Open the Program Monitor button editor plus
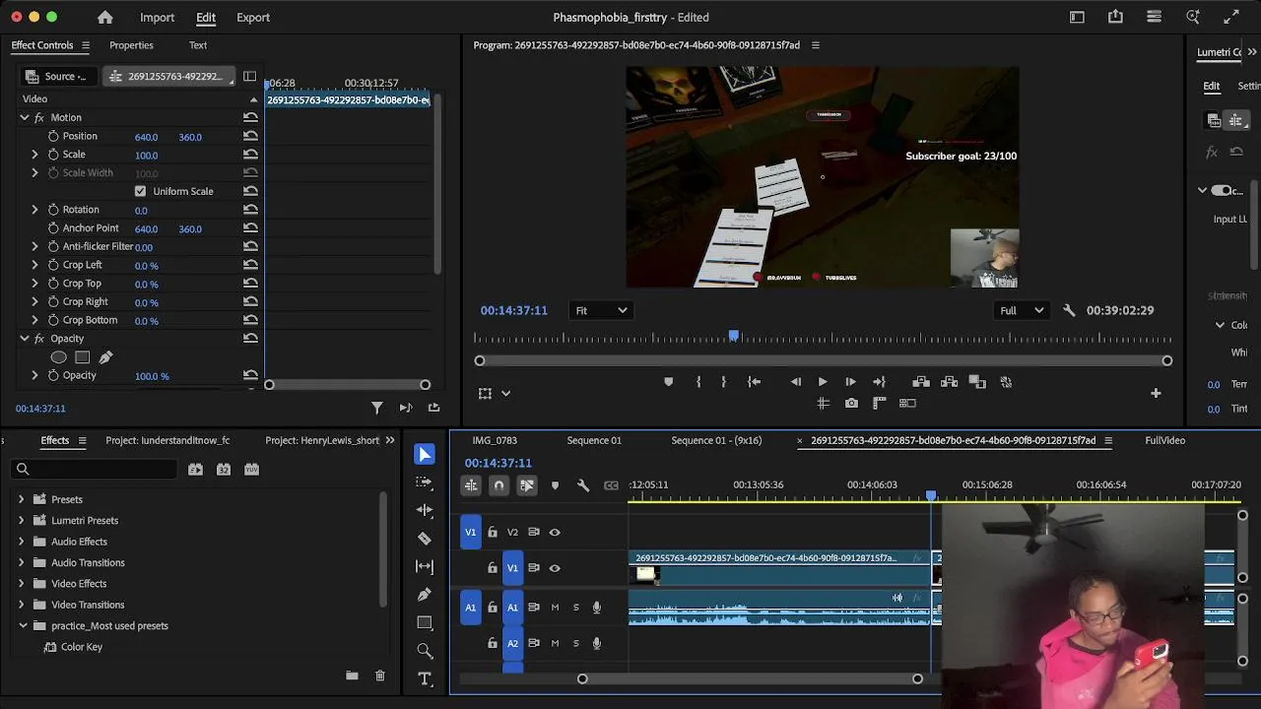The width and height of the screenshot is (1261, 709). (1156, 394)
